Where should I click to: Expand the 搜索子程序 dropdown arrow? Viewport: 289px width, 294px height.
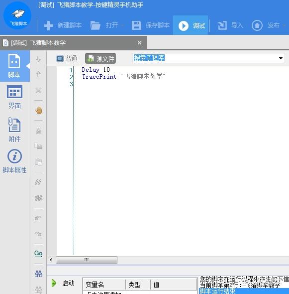281,58
